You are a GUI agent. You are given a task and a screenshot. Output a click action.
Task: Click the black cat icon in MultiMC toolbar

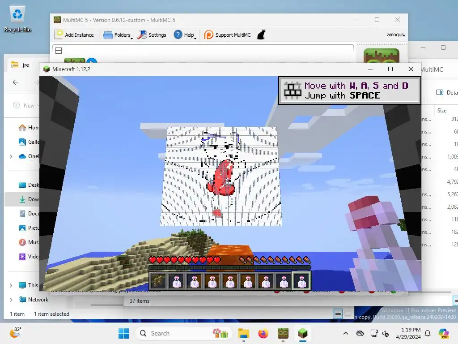coord(261,34)
